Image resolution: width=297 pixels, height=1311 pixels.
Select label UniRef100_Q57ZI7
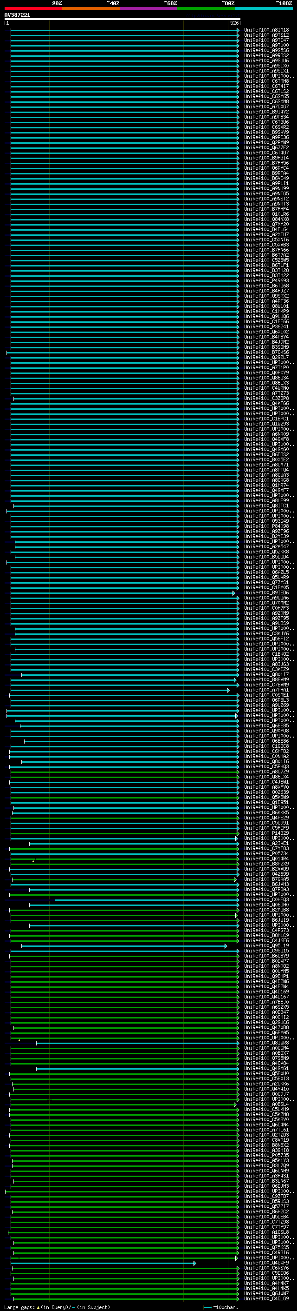coord(266,1207)
